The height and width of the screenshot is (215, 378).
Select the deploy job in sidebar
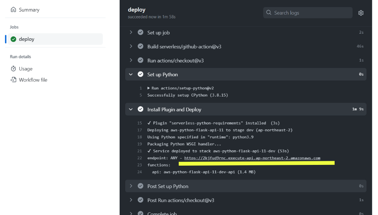(x=55, y=39)
